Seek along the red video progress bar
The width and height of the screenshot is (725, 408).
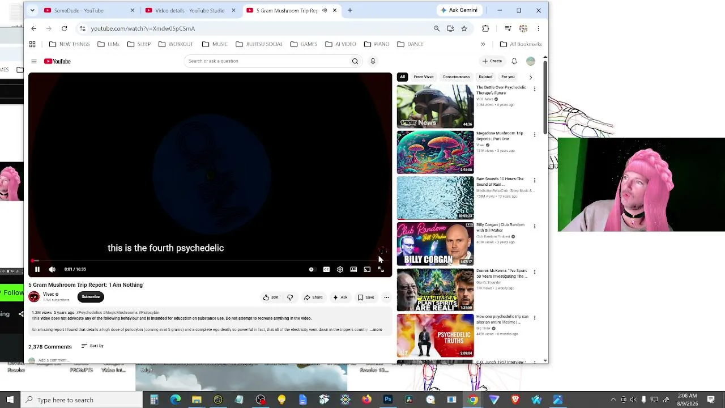point(210,261)
